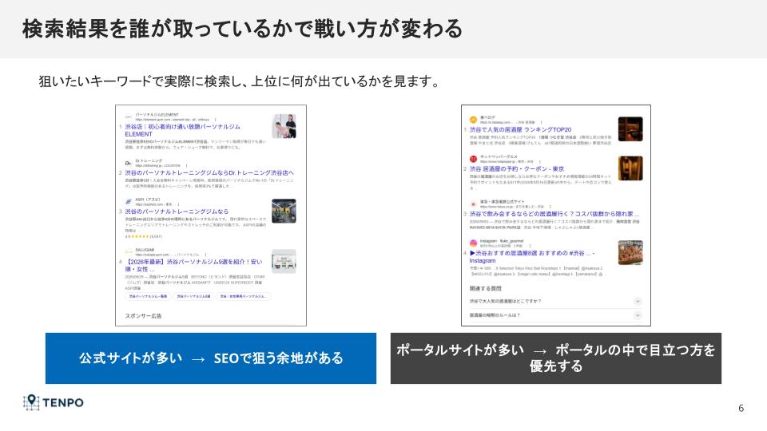Image resolution: width=767 pixels, height=431 pixels.
Task: Click the Tokyu official site favicon
Action: [473, 204]
